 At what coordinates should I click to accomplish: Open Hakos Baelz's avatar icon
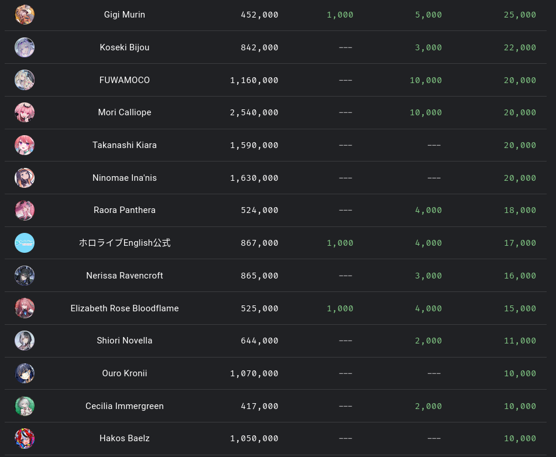pos(25,438)
